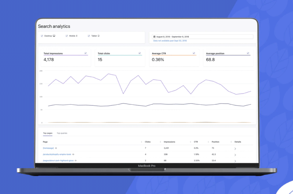Click 'Data not available past Sept 03, 2018' note
Viewport: 293px width, 194px height.
point(170,41)
